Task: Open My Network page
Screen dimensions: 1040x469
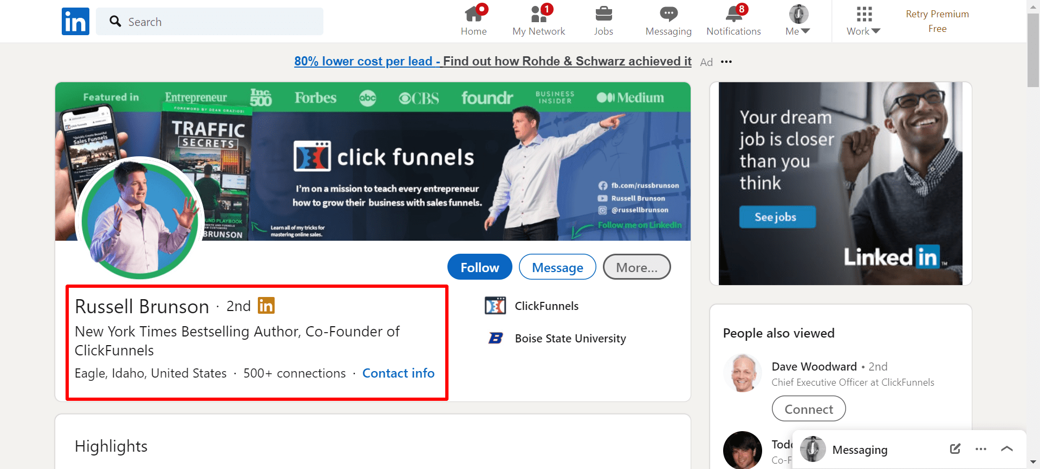Action: point(539,21)
